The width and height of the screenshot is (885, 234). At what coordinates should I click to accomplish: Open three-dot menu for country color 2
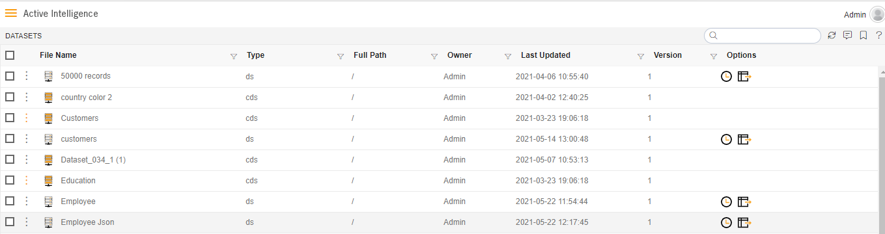tap(27, 97)
